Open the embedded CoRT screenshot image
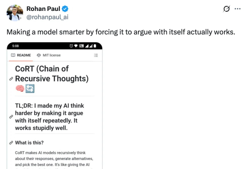Viewport: 246px width, 169px height. tap(55, 105)
